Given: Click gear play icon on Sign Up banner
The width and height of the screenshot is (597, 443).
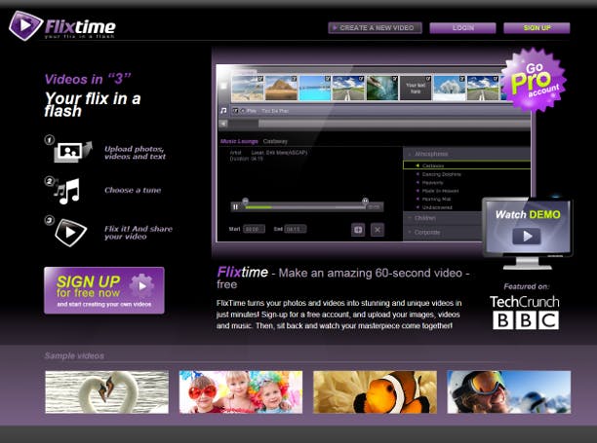Looking at the screenshot, I should tap(141, 285).
